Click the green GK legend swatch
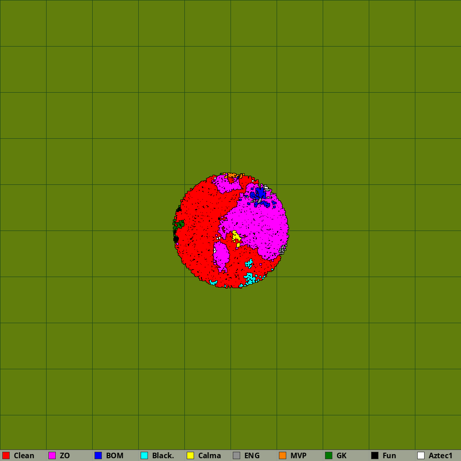Screen dimensions: 461x461 tap(329, 455)
